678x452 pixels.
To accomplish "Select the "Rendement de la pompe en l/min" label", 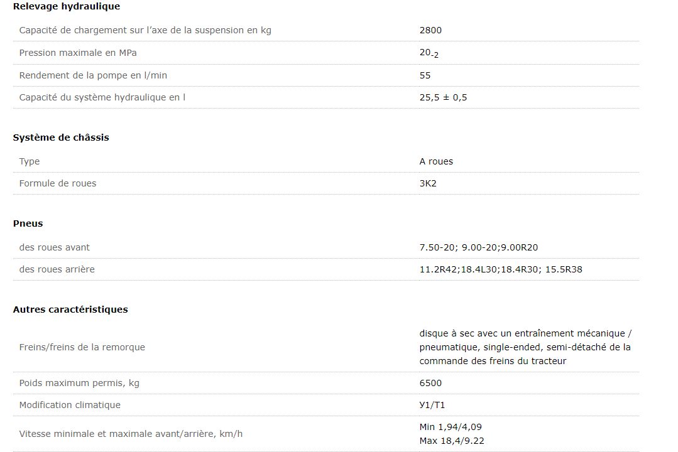I will click(93, 75).
